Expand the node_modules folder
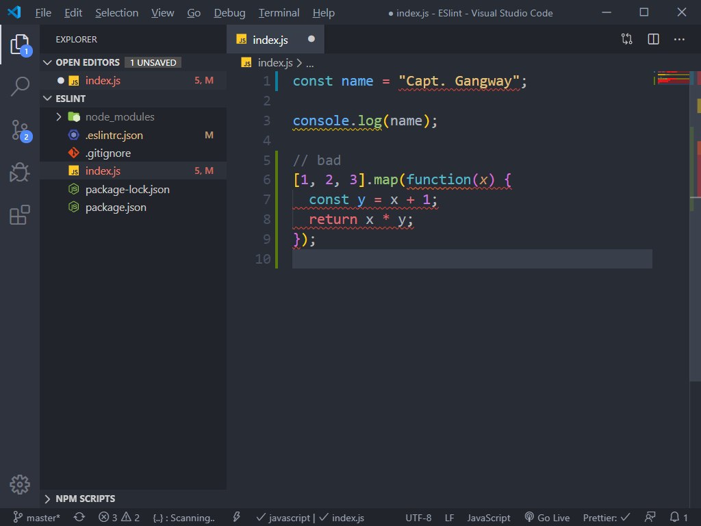Viewport: 701px width, 526px height. pos(59,116)
